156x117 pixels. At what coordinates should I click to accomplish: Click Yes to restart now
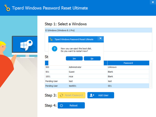(74, 58)
